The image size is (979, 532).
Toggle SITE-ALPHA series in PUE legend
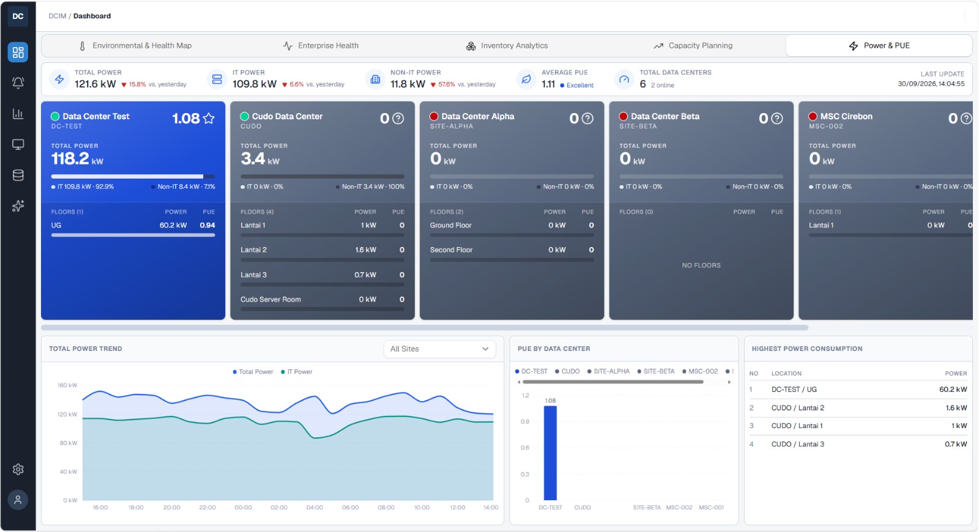click(x=608, y=371)
